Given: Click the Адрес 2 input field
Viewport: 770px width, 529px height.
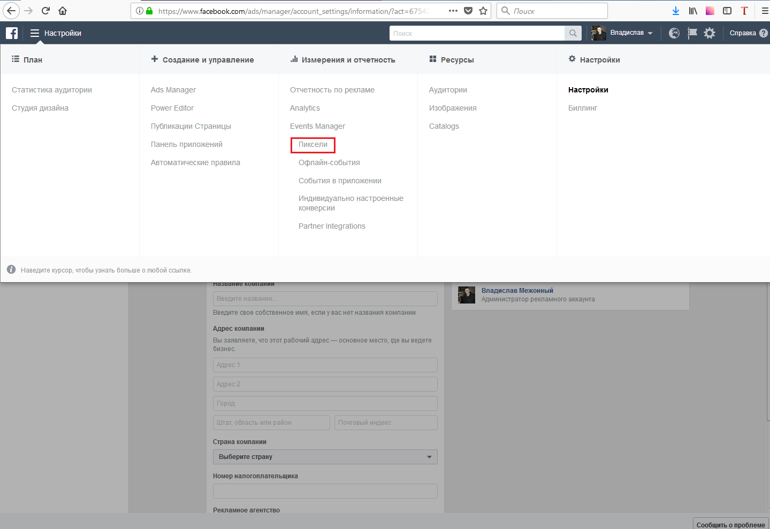Looking at the screenshot, I should coord(325,384).
